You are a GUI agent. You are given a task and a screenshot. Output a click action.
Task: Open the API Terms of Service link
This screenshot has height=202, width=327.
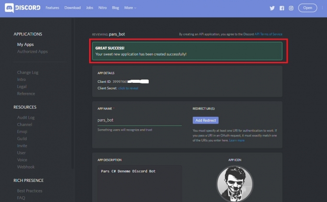tap(268, 34)
